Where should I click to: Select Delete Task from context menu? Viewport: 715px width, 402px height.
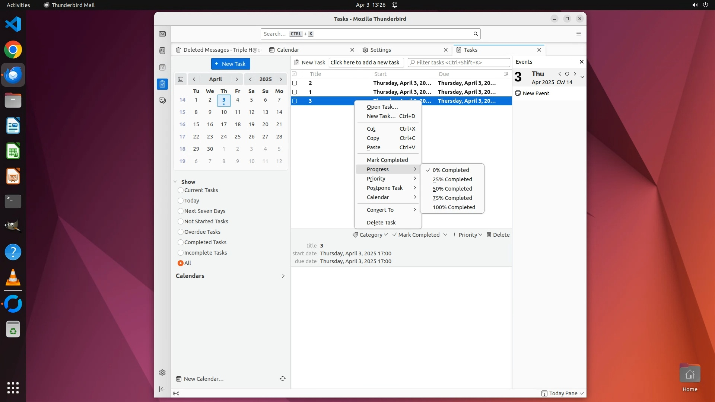[381, 223]
